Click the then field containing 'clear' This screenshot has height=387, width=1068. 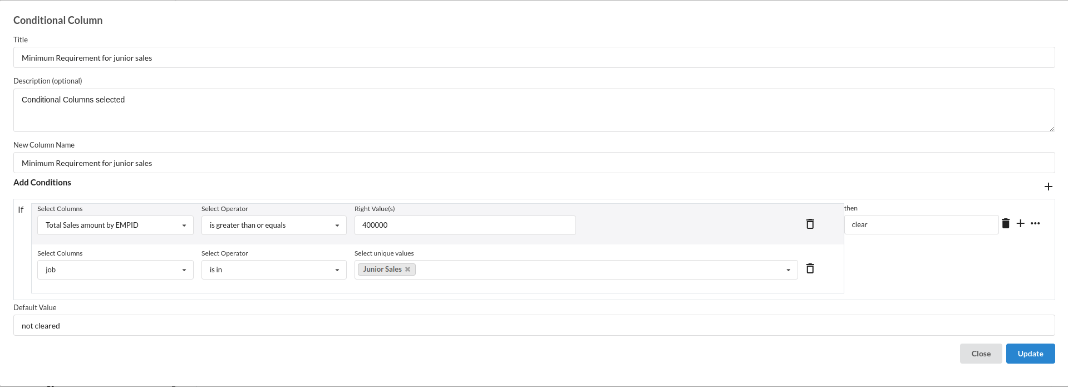point(921,224)
